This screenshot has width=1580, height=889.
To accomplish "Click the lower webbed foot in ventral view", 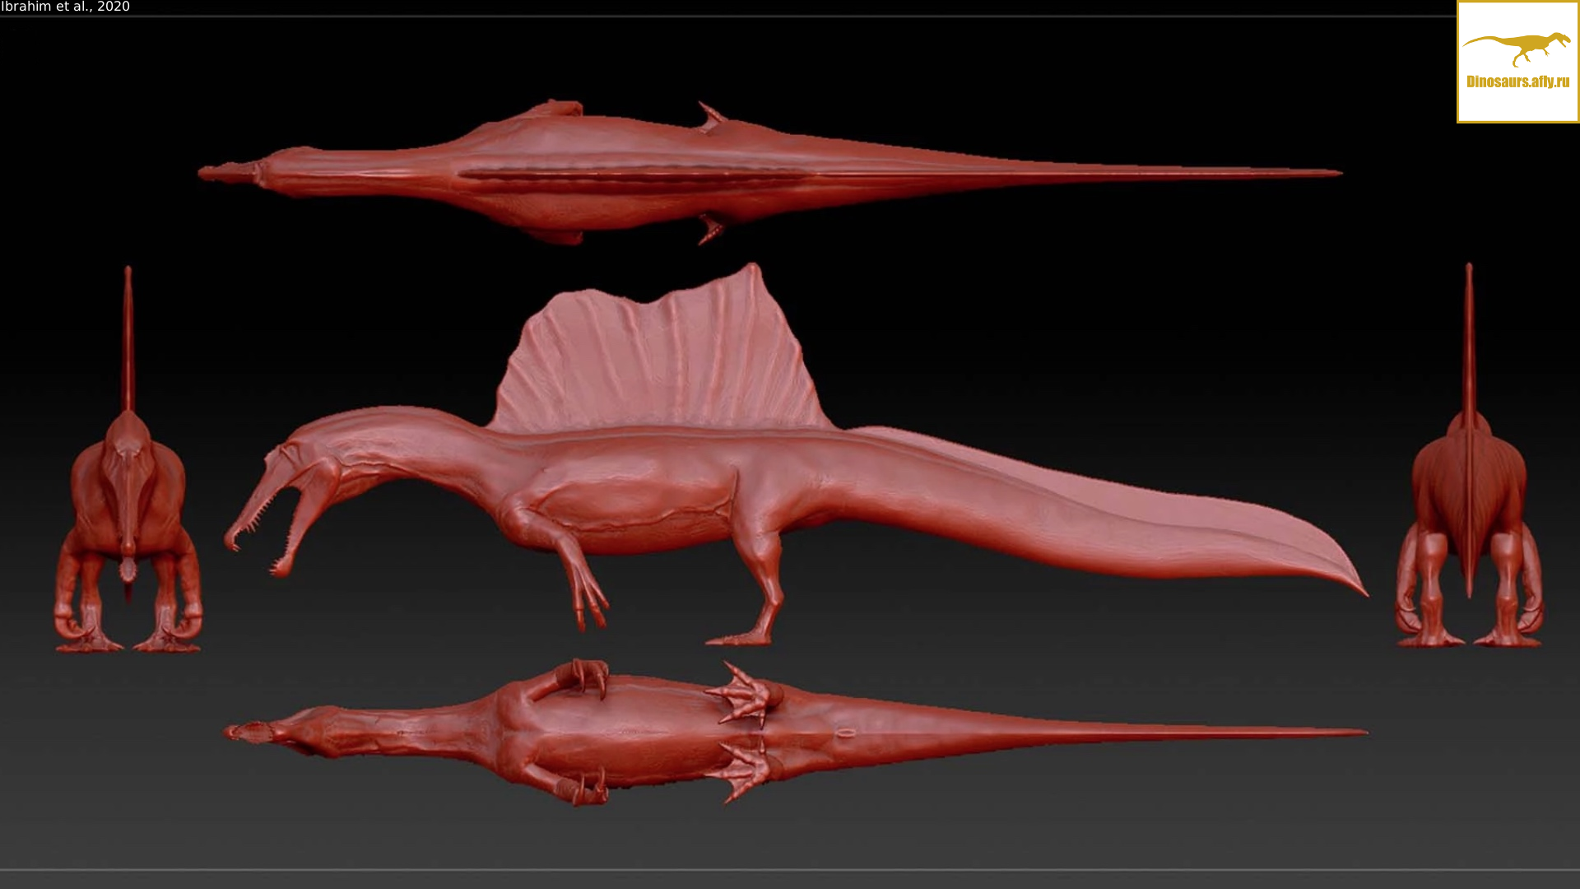I will (746, 770).
